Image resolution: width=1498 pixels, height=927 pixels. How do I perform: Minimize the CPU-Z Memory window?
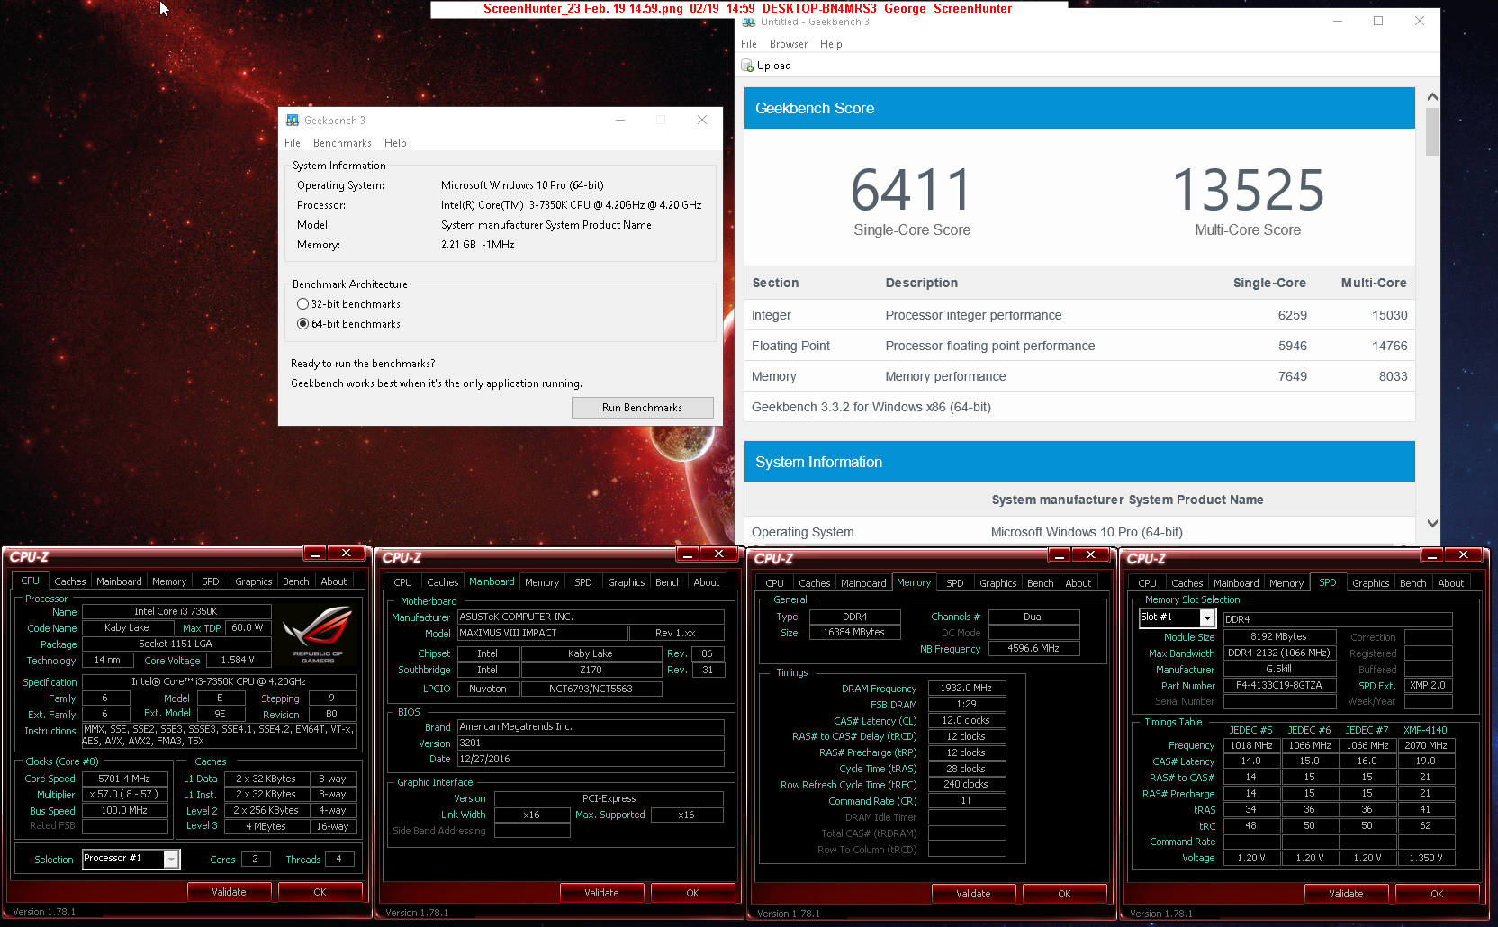point(1059,554)
